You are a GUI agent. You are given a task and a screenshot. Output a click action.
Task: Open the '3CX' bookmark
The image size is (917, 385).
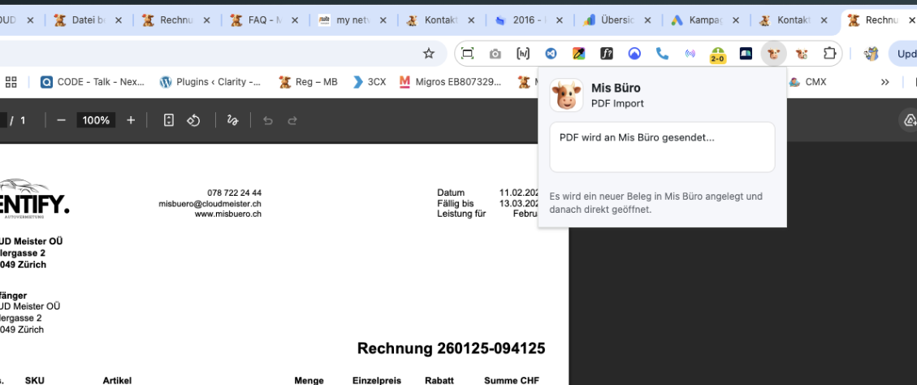pyautogui.click(x=369, y=82)
